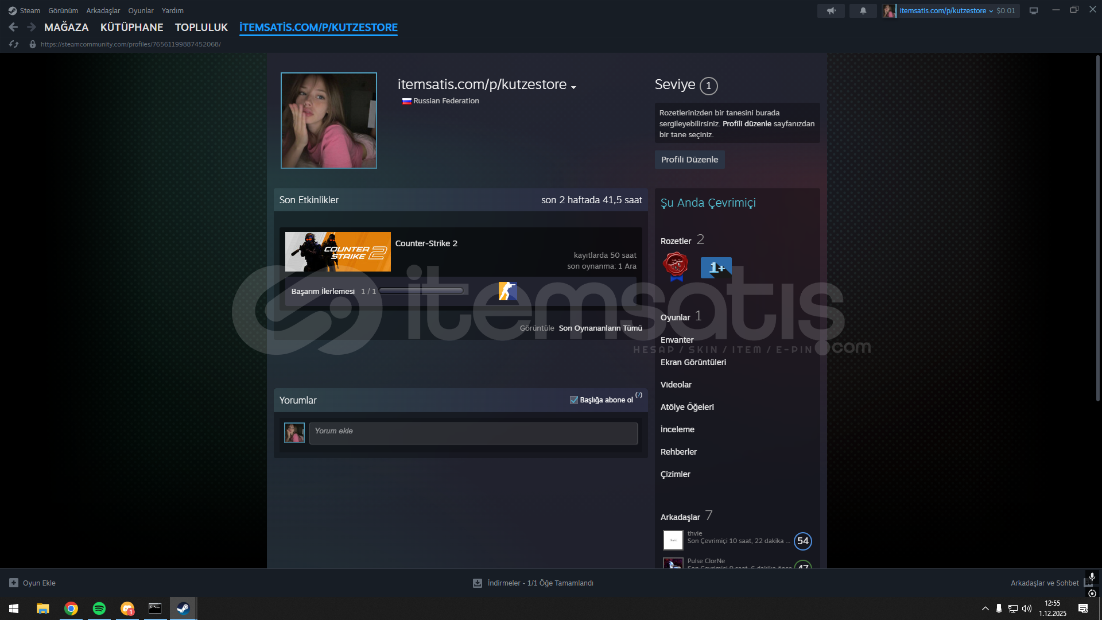Click the browser back arrow
The width and height of the screenshot is (1102, 620).
coord(13,27)
